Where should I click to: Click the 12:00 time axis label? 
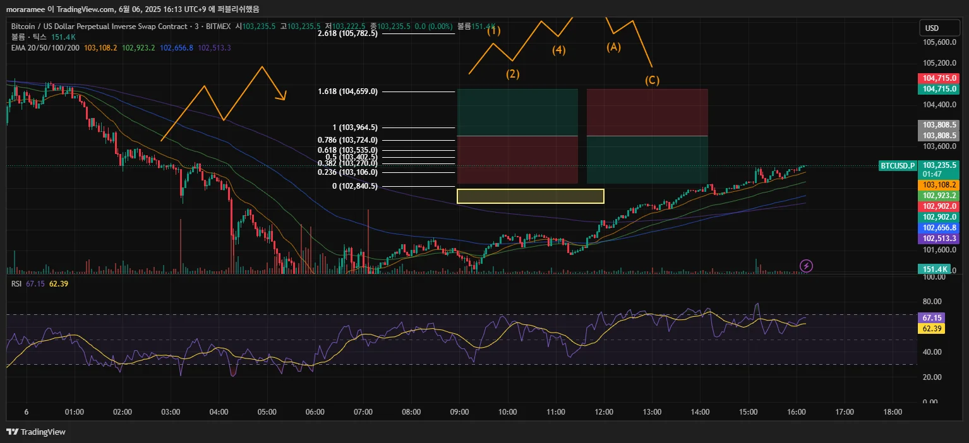pos(604,412)
